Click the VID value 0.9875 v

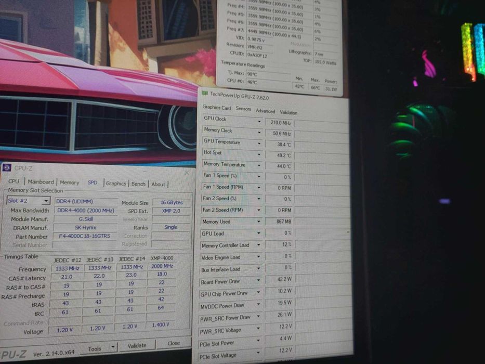tap(260, 40)
